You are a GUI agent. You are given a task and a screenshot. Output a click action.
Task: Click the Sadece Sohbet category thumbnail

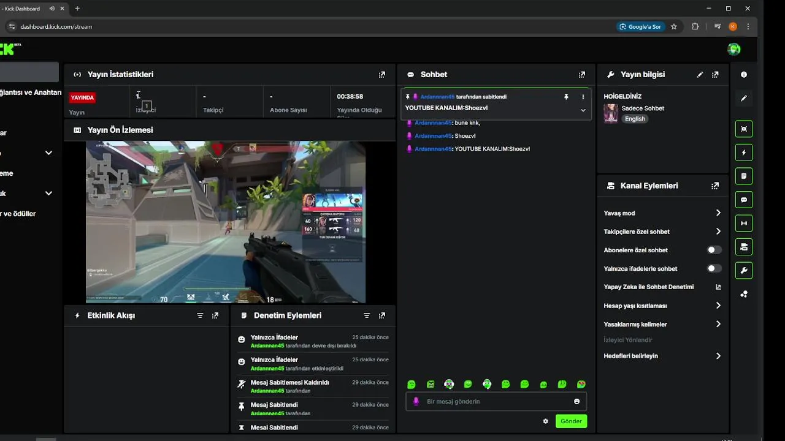(611, 113)
